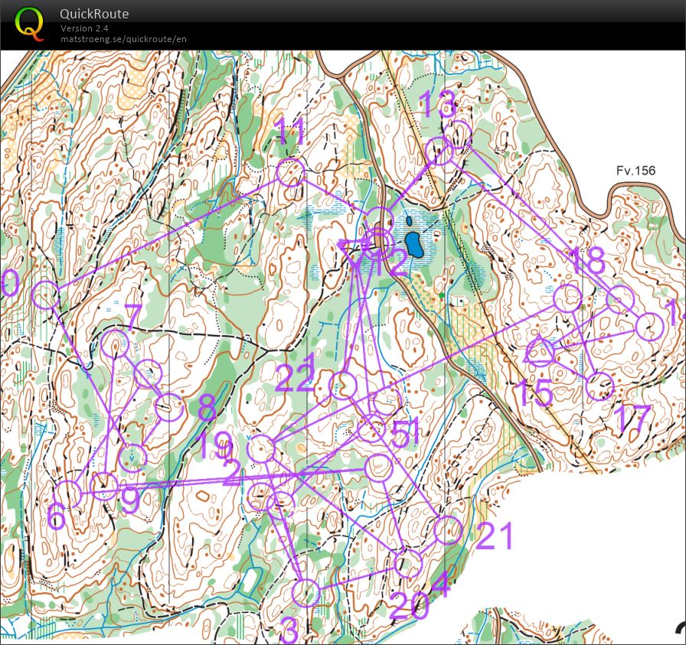Select control circle 8
The width and height of the screenshot is (686, 645).
169,408
